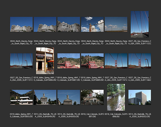Click file name 0027_DG_San_Francisco ending 5L8Y1153
Screen dimensions: 161x127
coord(140,42)
